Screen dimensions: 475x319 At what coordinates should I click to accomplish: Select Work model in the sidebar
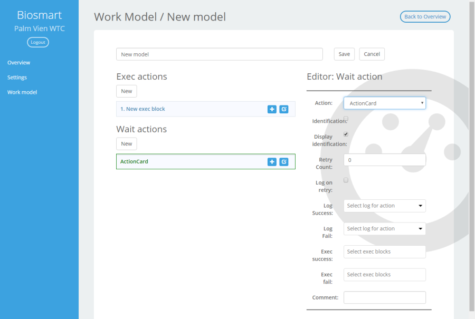(22, 92)
